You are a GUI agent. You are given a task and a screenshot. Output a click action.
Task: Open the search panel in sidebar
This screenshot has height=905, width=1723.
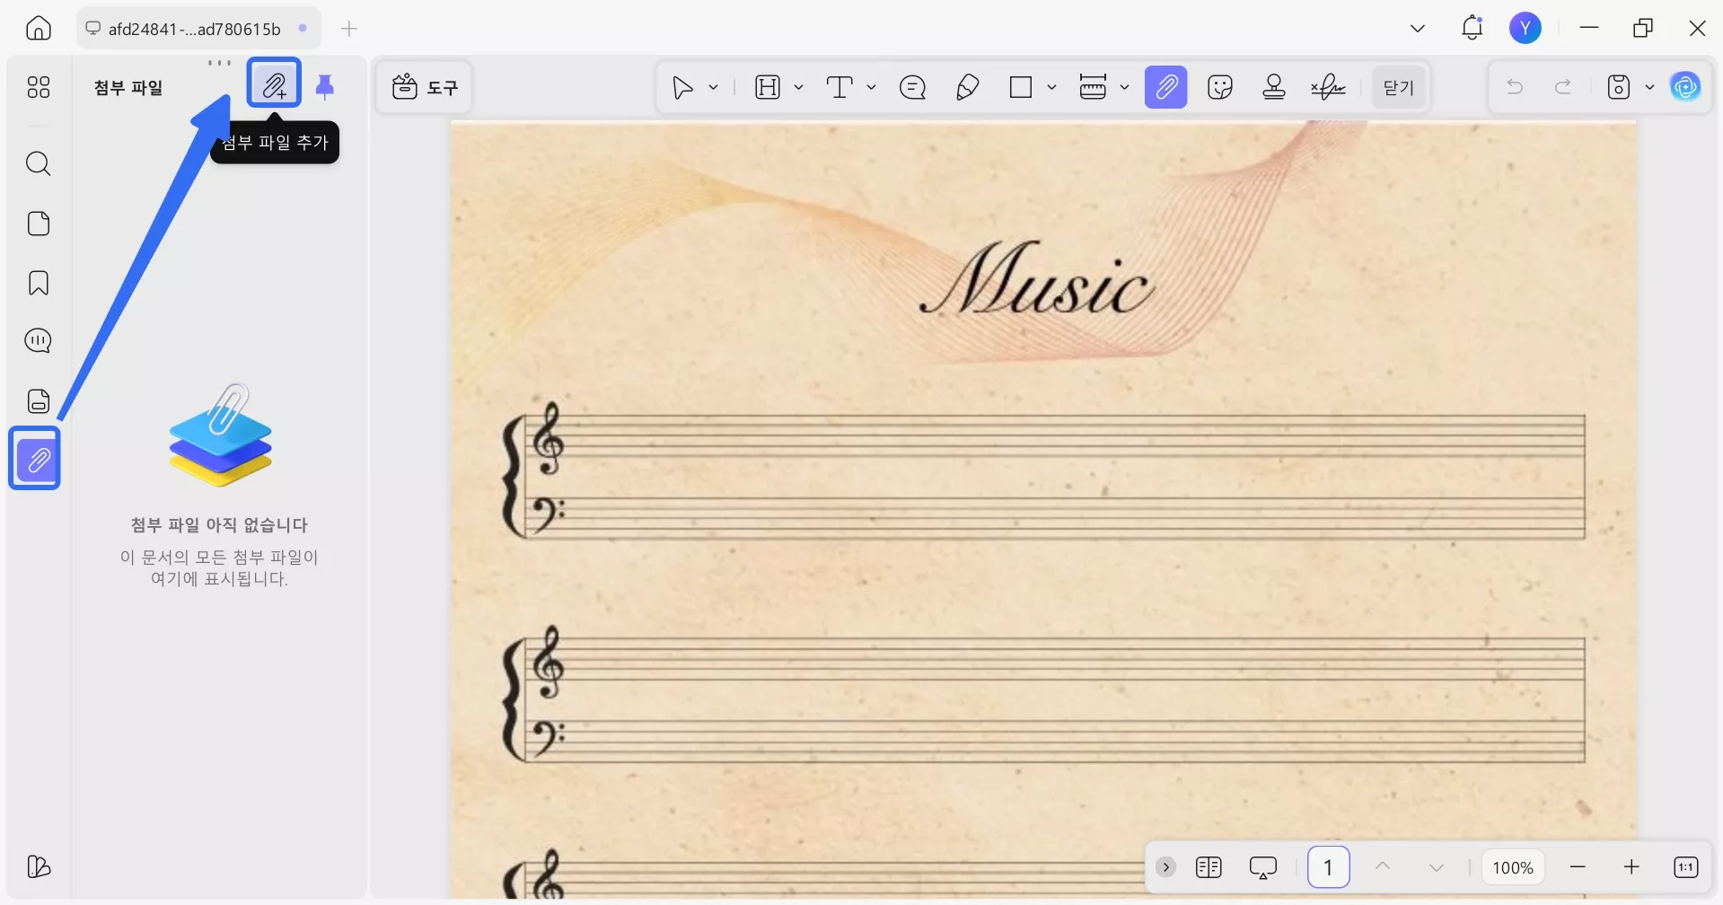tap(38, 163)
